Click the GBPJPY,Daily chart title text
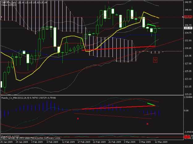 [x=9, y=2]
